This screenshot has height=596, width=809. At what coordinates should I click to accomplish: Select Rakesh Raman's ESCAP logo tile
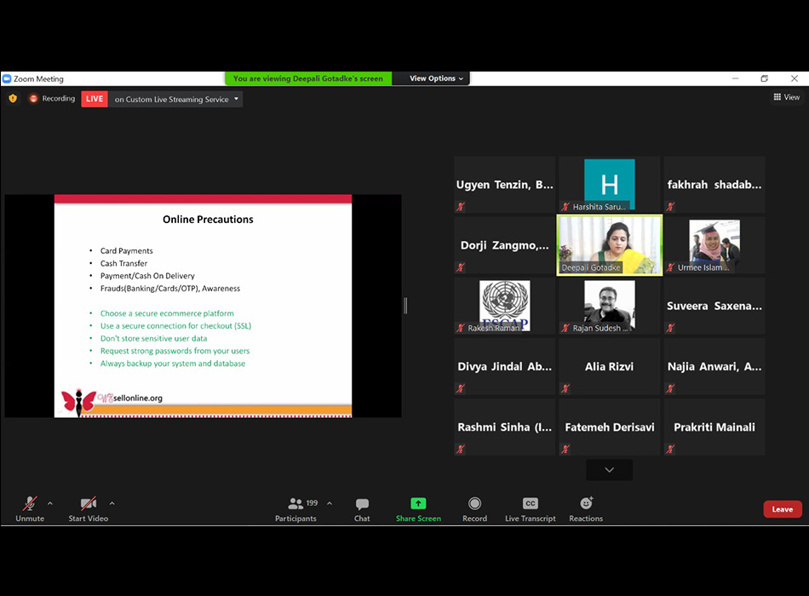point(505,306)
